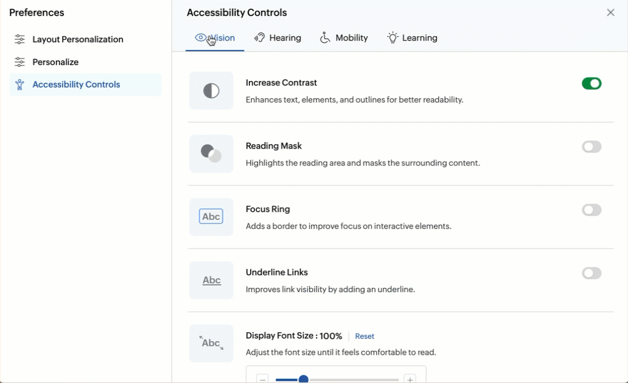The height and width of the screenshot is (383, 628).
Task: Click the Focus Ring bordered Abc icon
Action: pyautogui.click(x=211, y=217)
